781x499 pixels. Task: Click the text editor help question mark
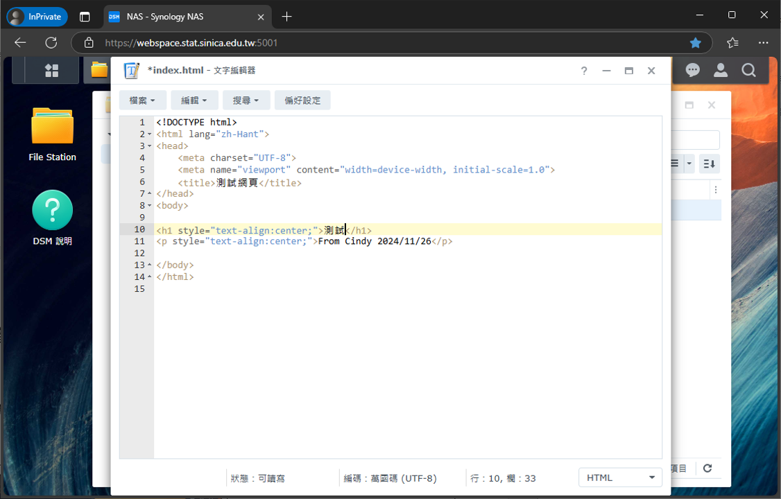coord(584,71)
